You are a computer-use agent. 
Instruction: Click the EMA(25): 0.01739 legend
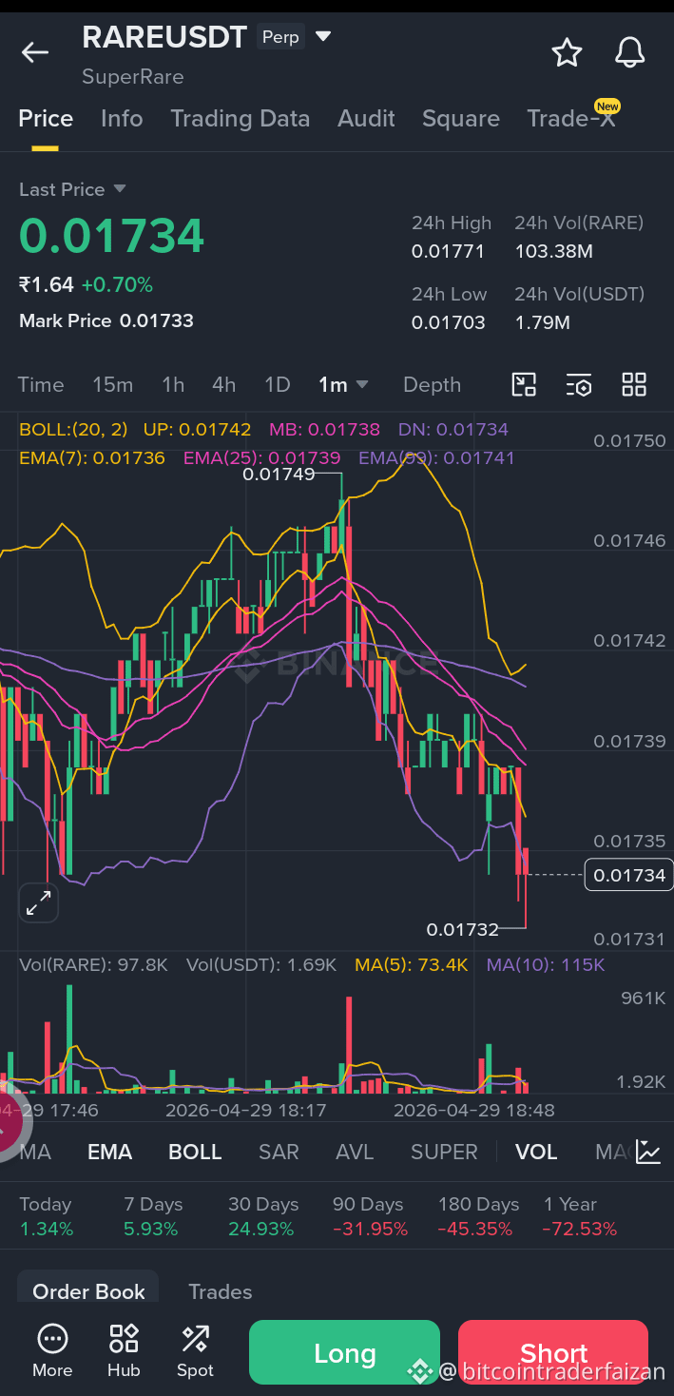[x=262, y=457]
